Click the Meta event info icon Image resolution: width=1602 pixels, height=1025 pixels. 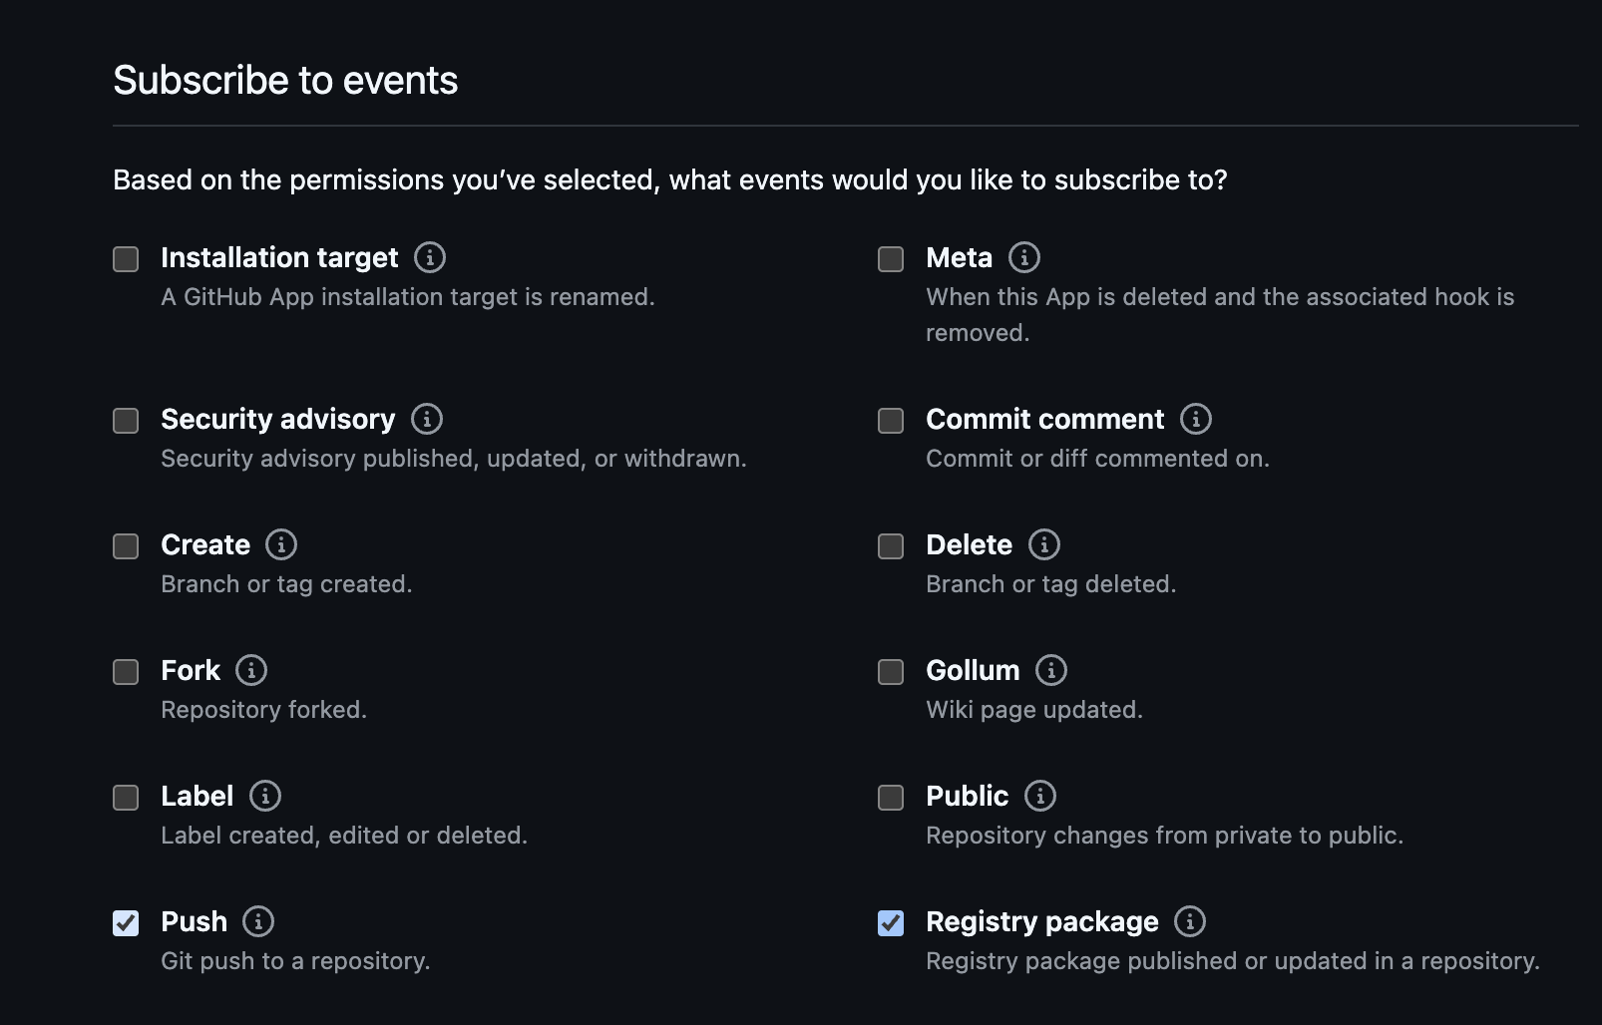[1023, 259]
